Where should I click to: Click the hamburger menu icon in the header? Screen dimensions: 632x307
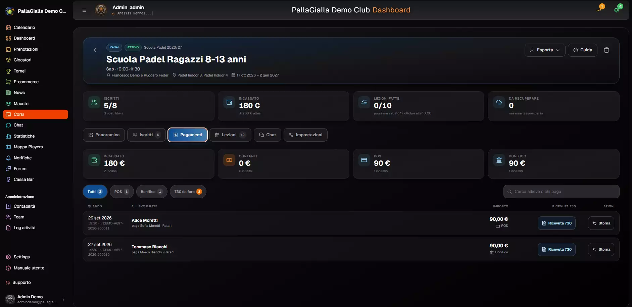pos(84,10)
